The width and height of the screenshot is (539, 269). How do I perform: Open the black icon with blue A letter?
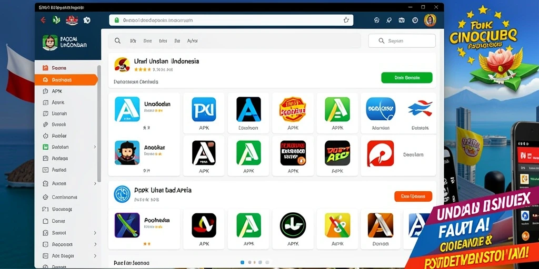pos(248,109)
